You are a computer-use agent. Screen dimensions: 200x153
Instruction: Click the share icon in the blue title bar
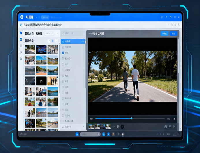click(171, 17)
